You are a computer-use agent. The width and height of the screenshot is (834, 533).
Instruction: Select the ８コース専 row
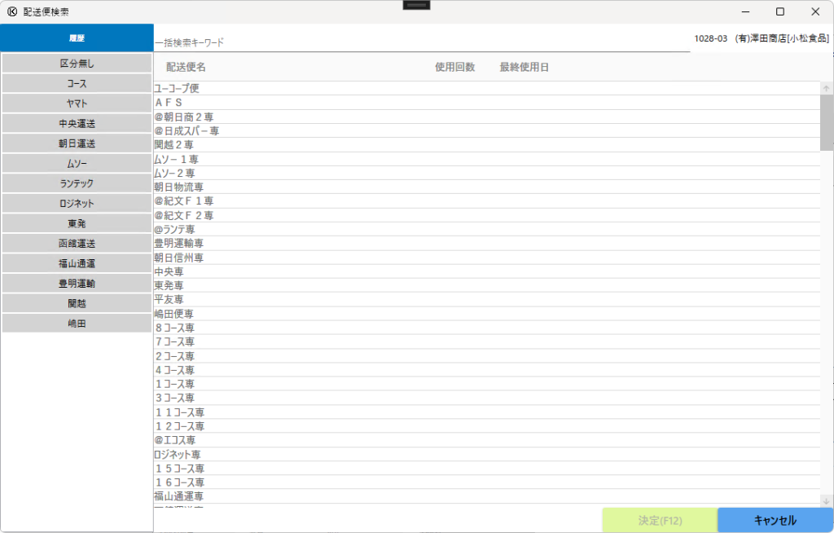pyautogui.click(x=487, y=328)
